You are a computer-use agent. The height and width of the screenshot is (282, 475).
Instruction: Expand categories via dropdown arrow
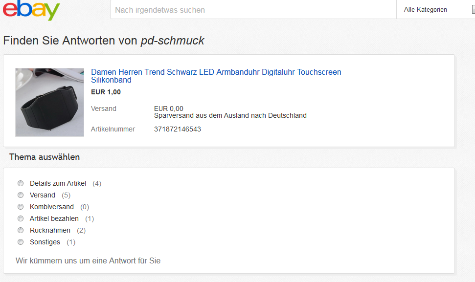coord(473,9)
